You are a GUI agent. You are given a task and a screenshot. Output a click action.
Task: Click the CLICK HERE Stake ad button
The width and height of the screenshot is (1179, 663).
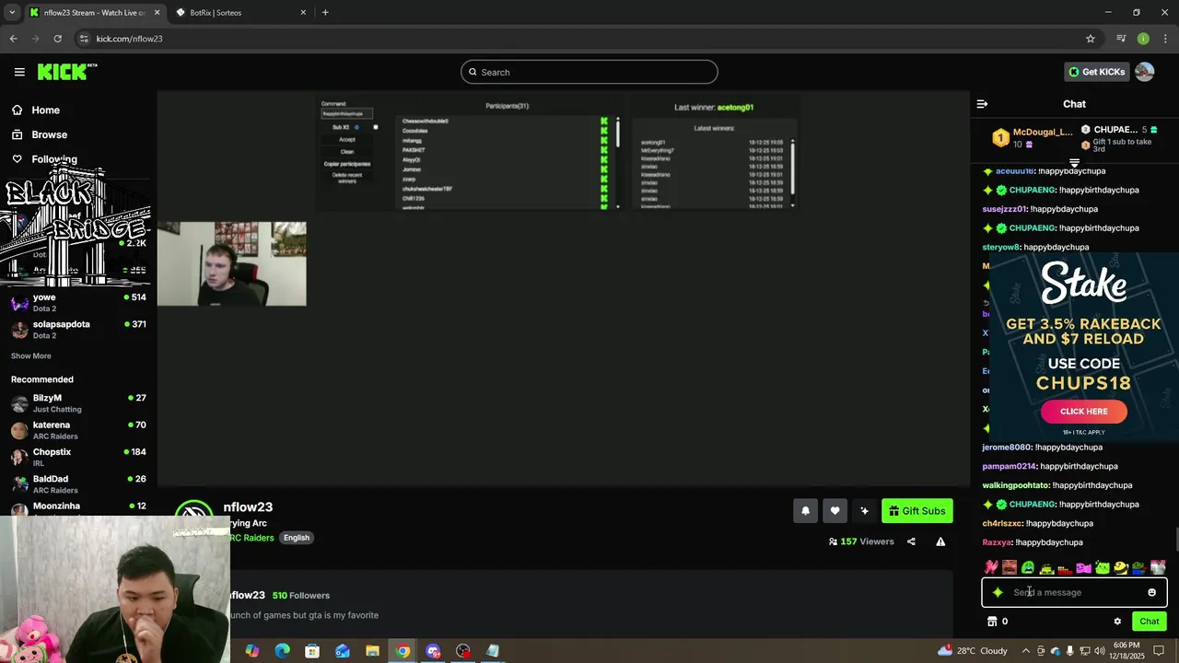[1083, 412]
